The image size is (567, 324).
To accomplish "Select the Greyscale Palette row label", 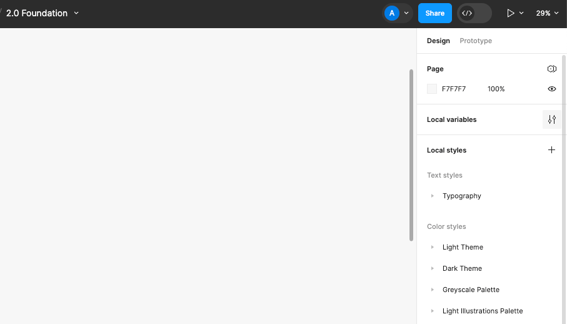I will tap(471, 290).
